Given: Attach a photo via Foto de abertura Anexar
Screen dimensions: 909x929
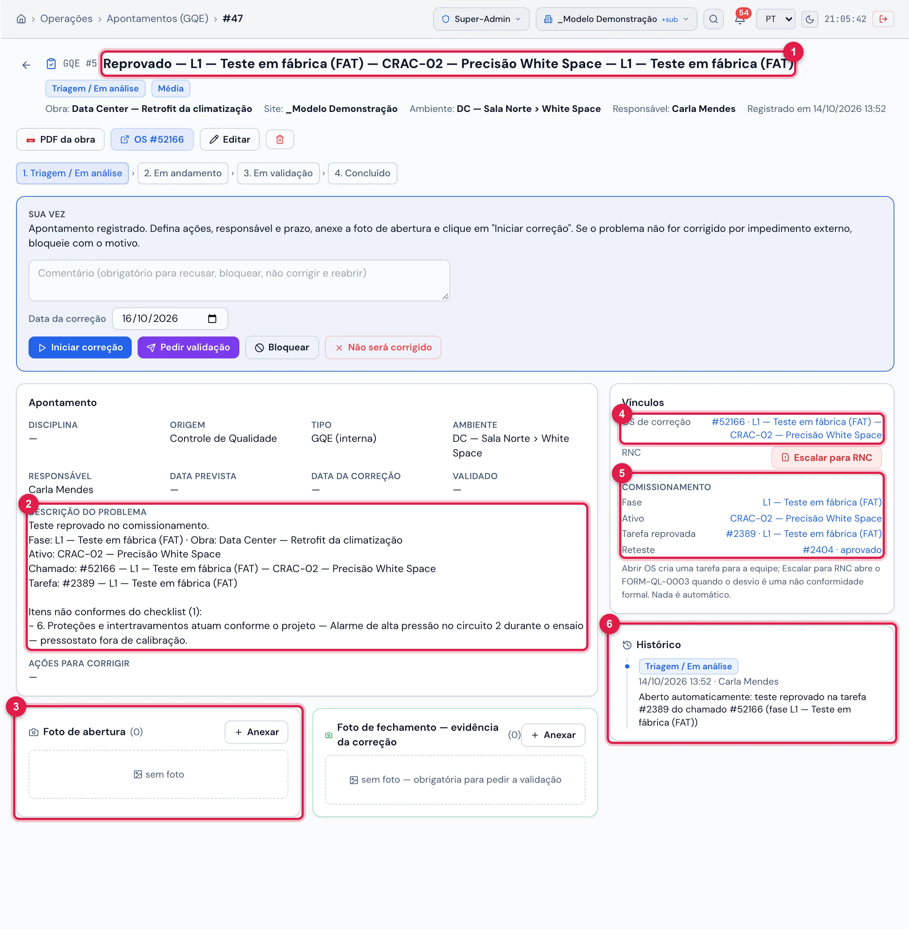Looking at the screenshot, I should (x=257, y=732).
